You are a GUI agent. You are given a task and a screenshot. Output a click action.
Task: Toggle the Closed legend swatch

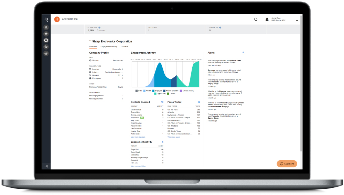pyautogui.click(x=168, y=94)
